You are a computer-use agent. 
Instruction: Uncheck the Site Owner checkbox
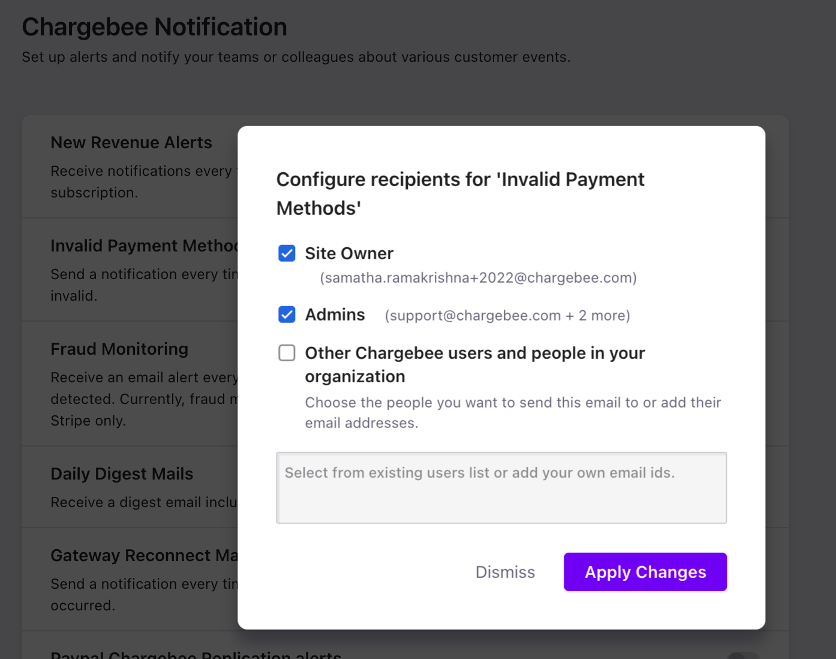(x=287, y=253)
